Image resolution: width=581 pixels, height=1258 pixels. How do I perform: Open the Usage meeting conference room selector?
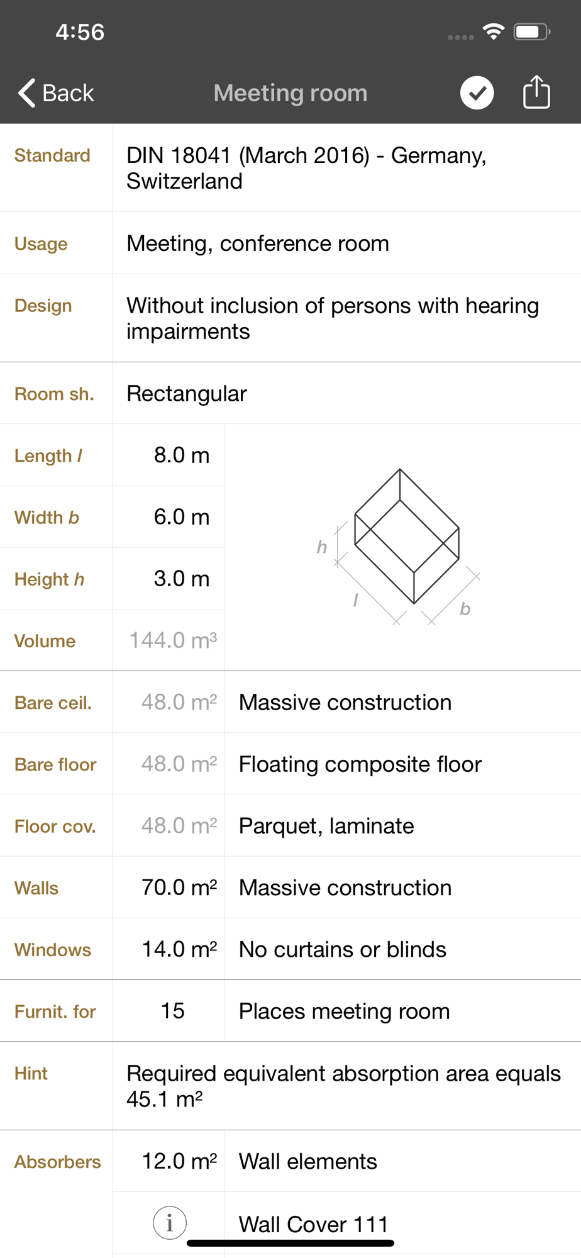click(x=346, y=243)
